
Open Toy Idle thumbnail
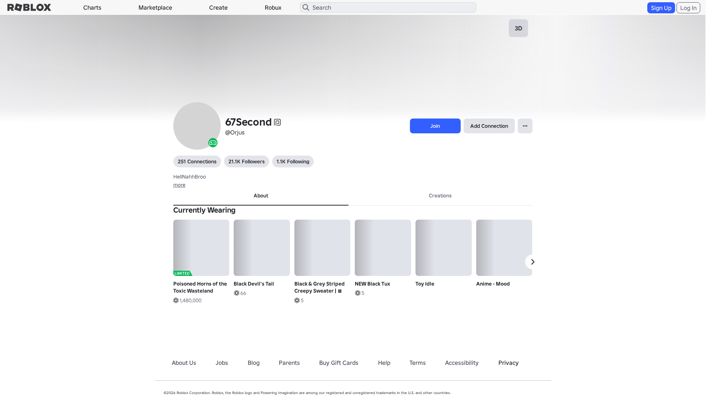coord(444,248)
